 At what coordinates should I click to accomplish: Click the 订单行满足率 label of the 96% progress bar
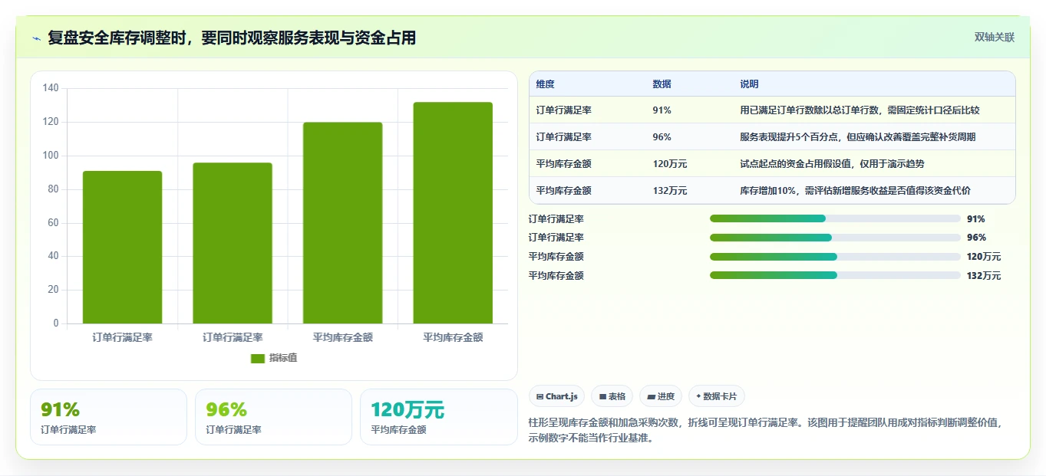point(556,238)
